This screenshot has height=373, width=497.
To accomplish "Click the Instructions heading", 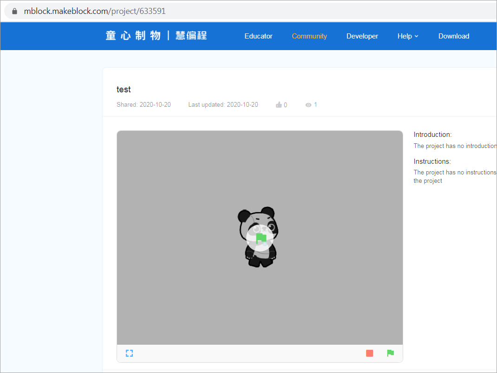I will pyautogui.click(x=432, y=161).
